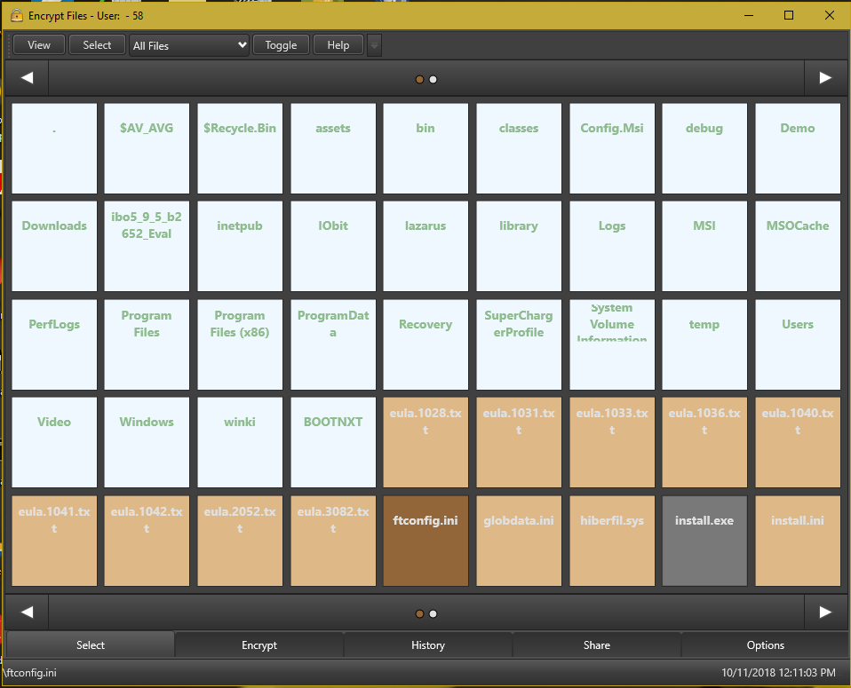851x688 pixels.
Task: Open the Help toolbar button
Action: tap(338, 45)
